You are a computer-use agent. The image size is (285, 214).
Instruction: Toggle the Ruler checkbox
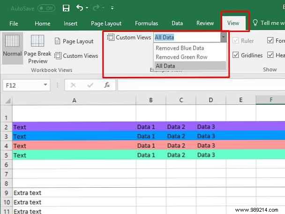[x=236, y=40]
